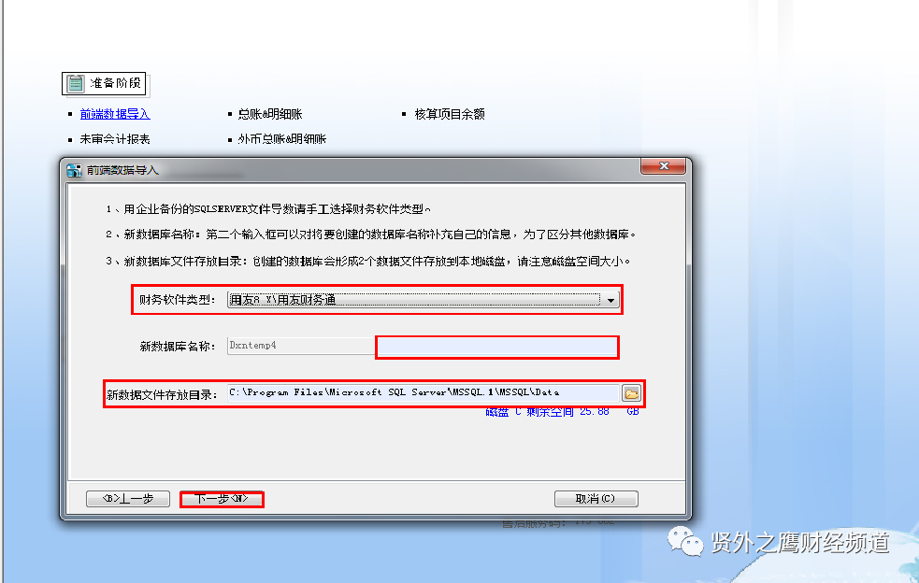Click the 前端数据导入 dialog title bar icon
Viewport: 919px width, 583px height.
tap(74, 170)
